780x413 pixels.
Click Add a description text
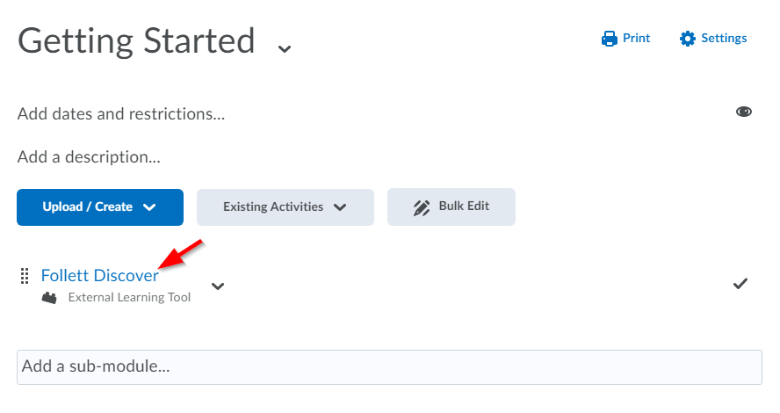tap(89, 158)
